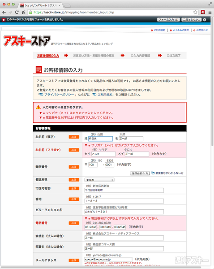Select the ご注文完了 step
The image size is (214, 269).
pos(174,56)
